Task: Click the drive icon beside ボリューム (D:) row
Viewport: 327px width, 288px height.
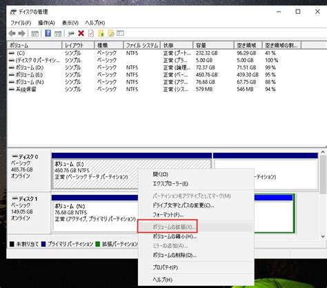Action: pyautogui.click(x=12, y=68)
